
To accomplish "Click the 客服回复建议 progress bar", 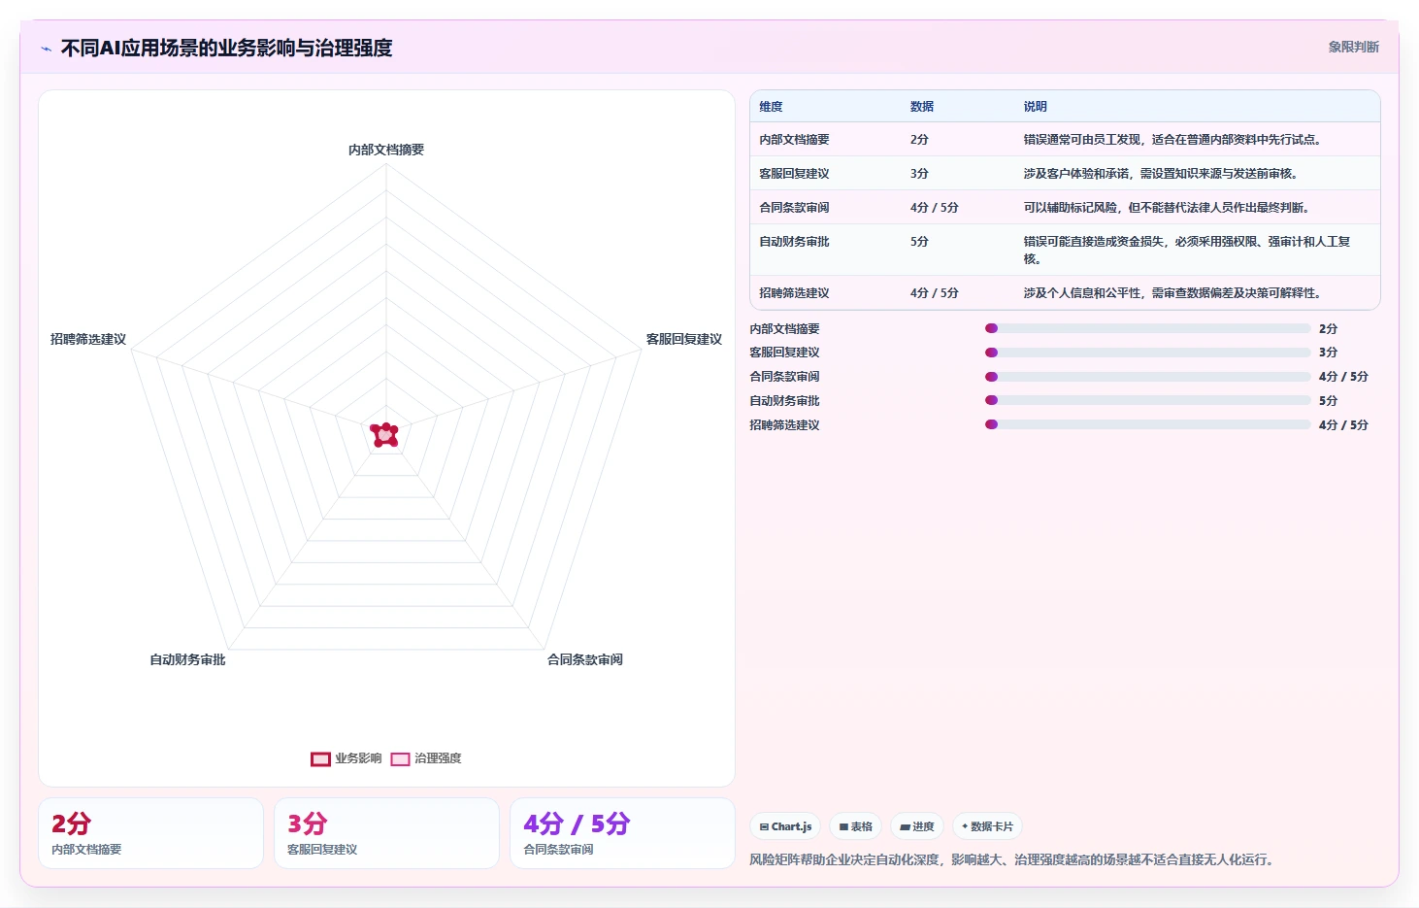I will [1147, 353].
